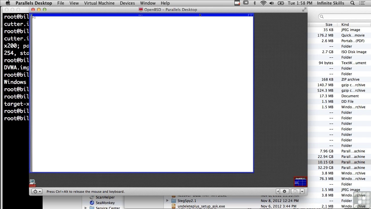Select the 2.7 GB ISO Disk Image row
This screenshot has width=371, height=209.
coord(340,52)
